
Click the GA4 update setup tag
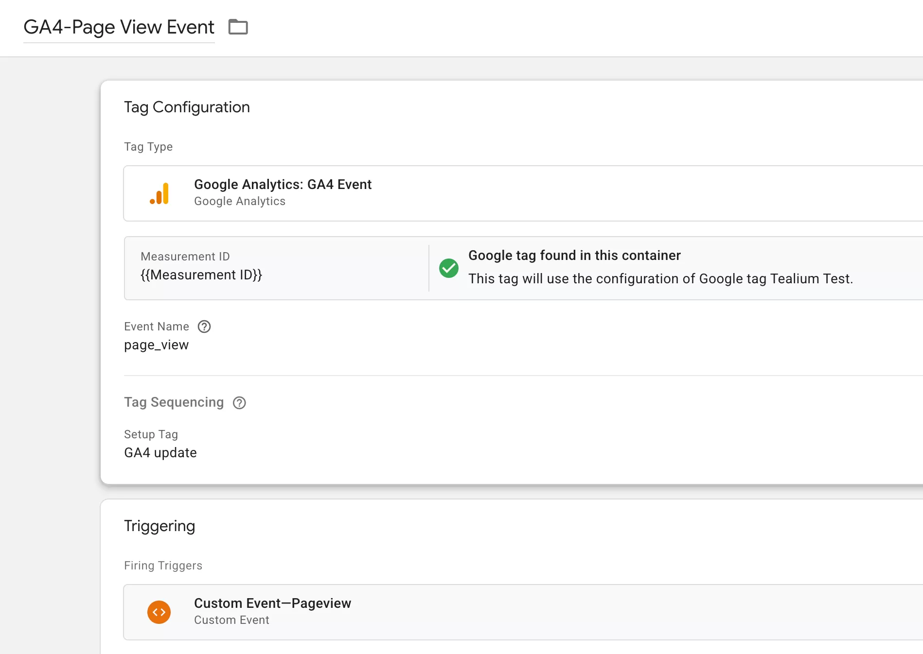pos(160,453)
